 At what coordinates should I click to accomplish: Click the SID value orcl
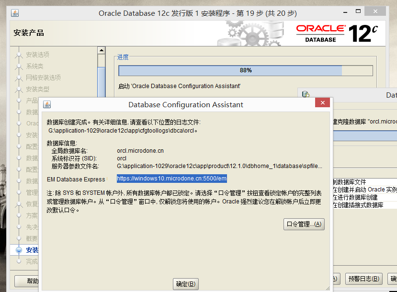click(x=122, y=158)
